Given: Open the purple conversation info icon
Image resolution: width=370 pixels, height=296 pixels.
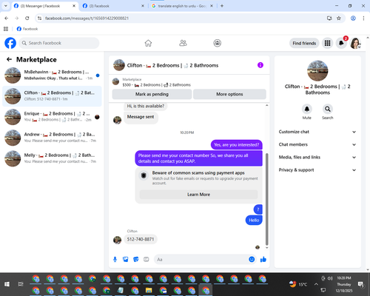Looking at the screenshot, I should coord(260,65).
